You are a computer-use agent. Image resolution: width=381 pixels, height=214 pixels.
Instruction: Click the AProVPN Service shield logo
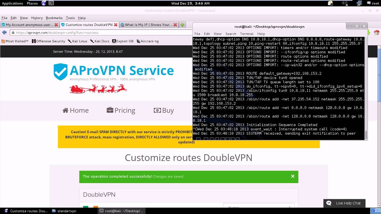(60, 72)
